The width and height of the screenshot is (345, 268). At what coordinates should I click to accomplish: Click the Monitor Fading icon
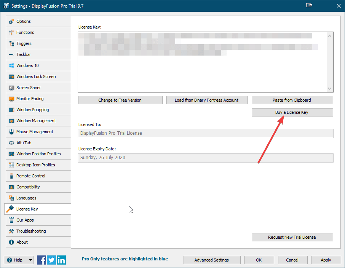point(11,99)
